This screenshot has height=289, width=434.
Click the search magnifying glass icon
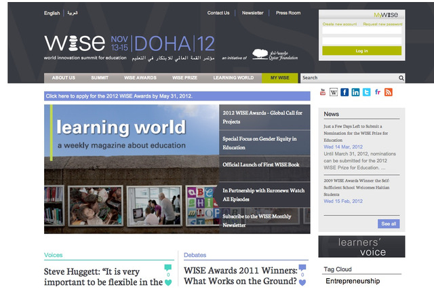click(401, 78)
